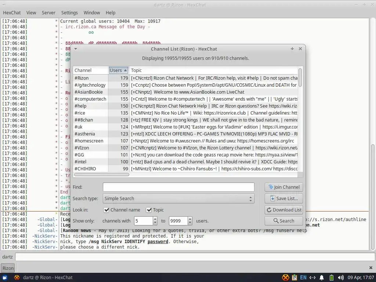Click the HexChat tray icon
The width and height of the screenshot is (376, 282).
pyautogui.click(x=285, y=278)
